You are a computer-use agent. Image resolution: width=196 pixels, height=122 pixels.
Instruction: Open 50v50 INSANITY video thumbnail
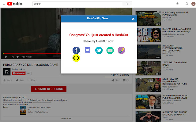(x=148, y=85)
